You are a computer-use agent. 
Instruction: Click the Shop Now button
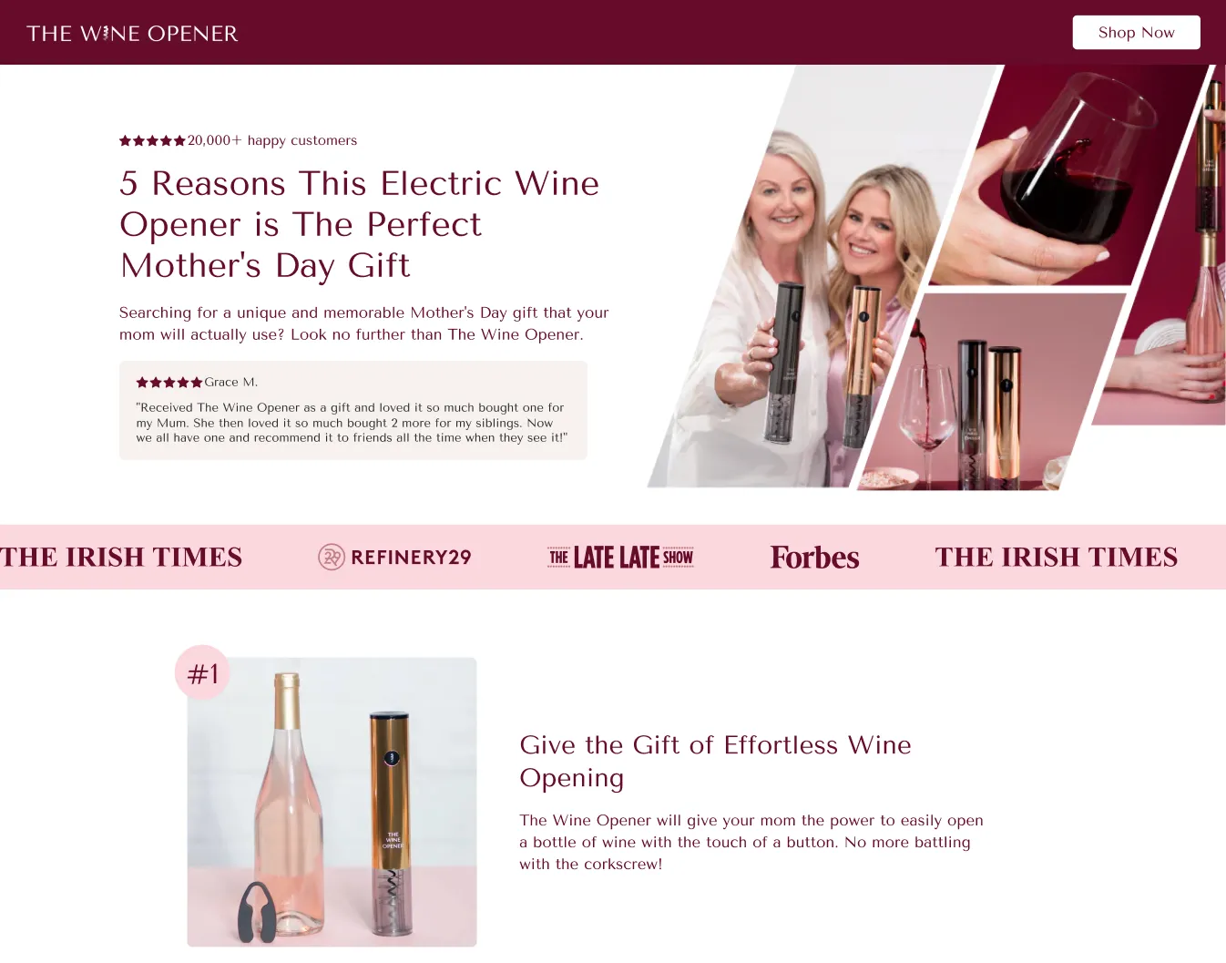click(x=1136, y=33)
